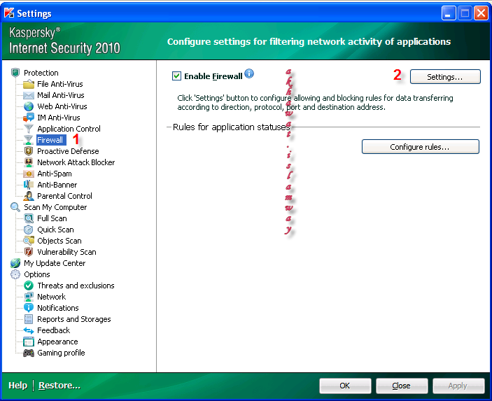Click the Scan My Computer magnifier icon
The width and height of the screenshot is (492, 401).
15,207
